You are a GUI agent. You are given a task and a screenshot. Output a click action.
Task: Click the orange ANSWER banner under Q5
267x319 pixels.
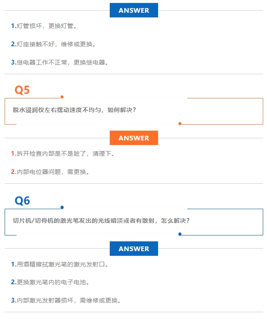click(x=133, y=138)
